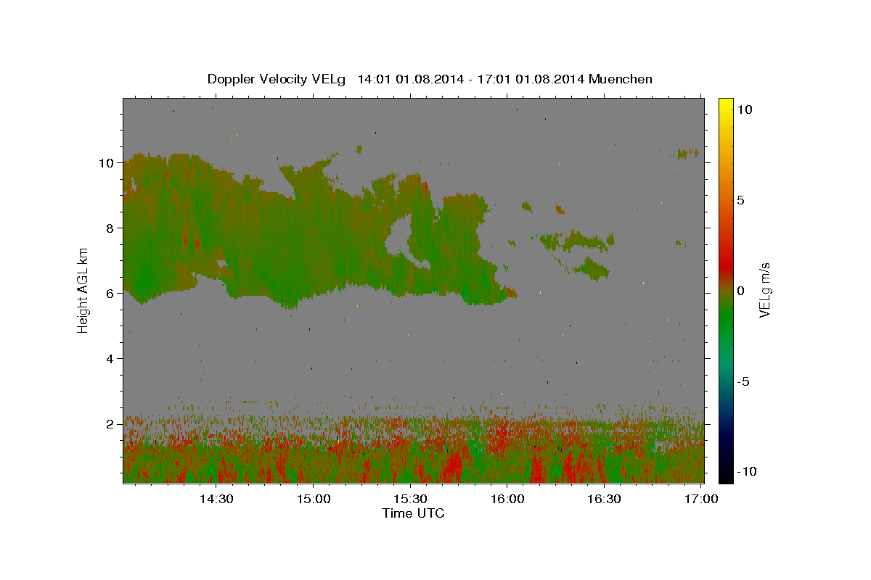This screenshot has width=871, height=580.
Task: Click the height tick label 8
Action: pyautogui.click(x=110, y=228)
